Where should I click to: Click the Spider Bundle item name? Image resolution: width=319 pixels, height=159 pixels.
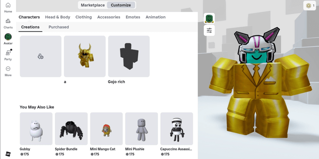pyautogui.click(x=66, y=149)
